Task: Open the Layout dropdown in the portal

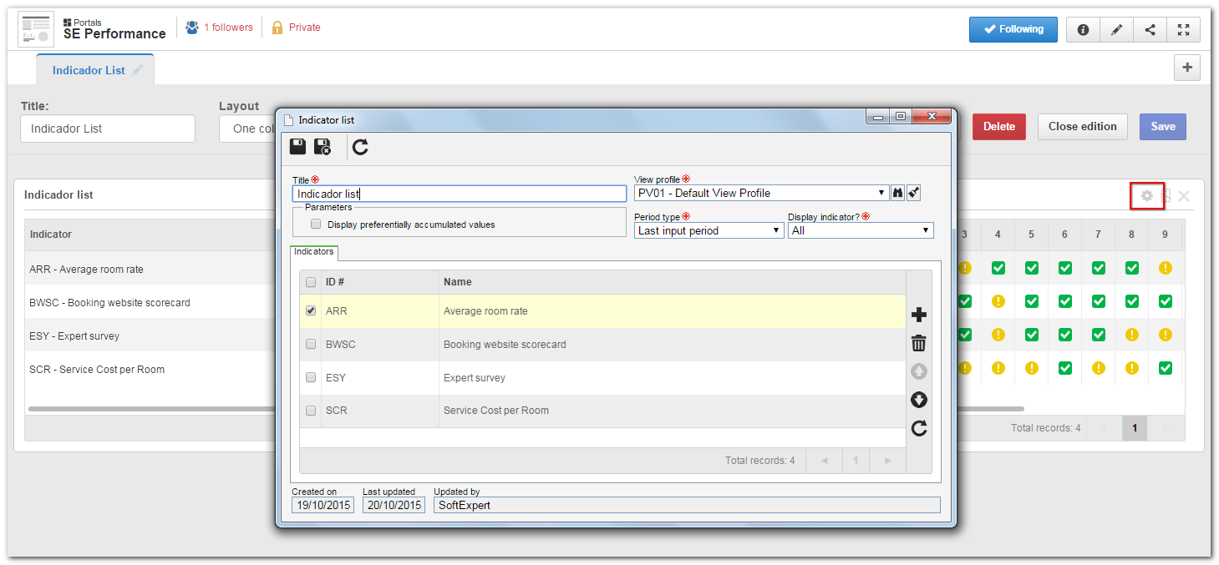Action: coord(248,129)
